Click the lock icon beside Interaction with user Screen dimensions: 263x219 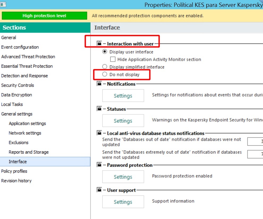click(x=99, y=43)
